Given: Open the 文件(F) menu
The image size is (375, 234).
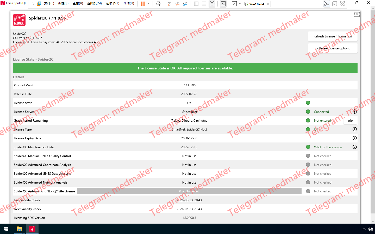Looking at the screenshot, I should coord(49,3).
